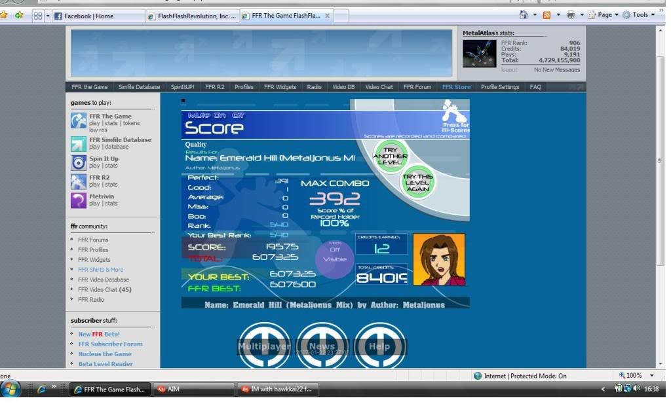Click the FFR The Game sidebar icon

pyautogui.click(x=79, y=120)
